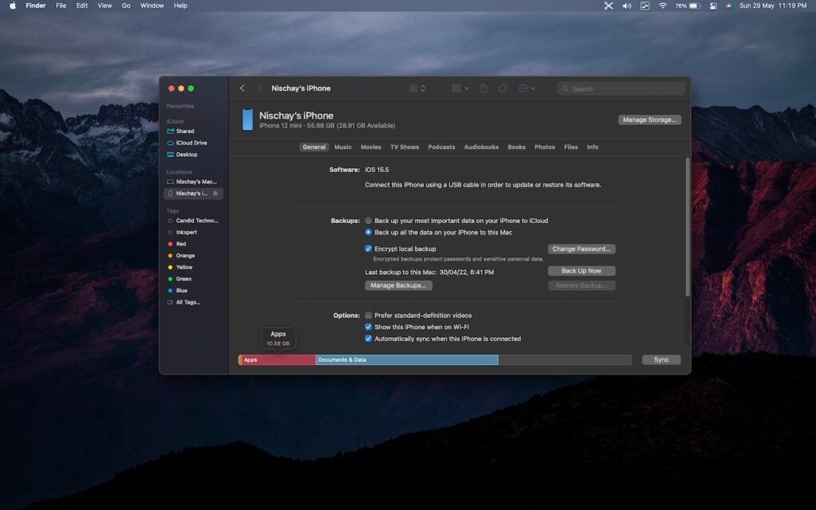Open the TV Shows tab
This screenshot has height=510, width=816.
coord(405,147)
